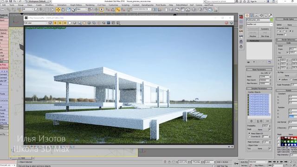Screen dimensions: 297x167
Task: Toggle the highlighted Percent Snap icon
Action: click(118, 10)
